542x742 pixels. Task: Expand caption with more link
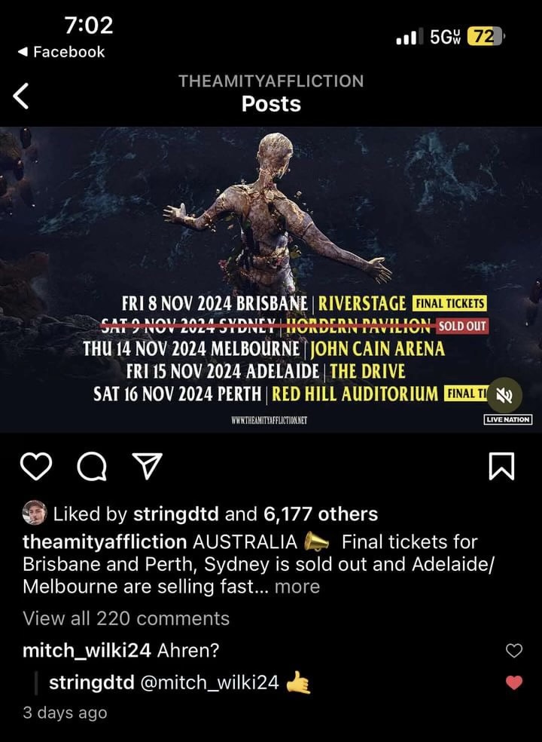297,587
